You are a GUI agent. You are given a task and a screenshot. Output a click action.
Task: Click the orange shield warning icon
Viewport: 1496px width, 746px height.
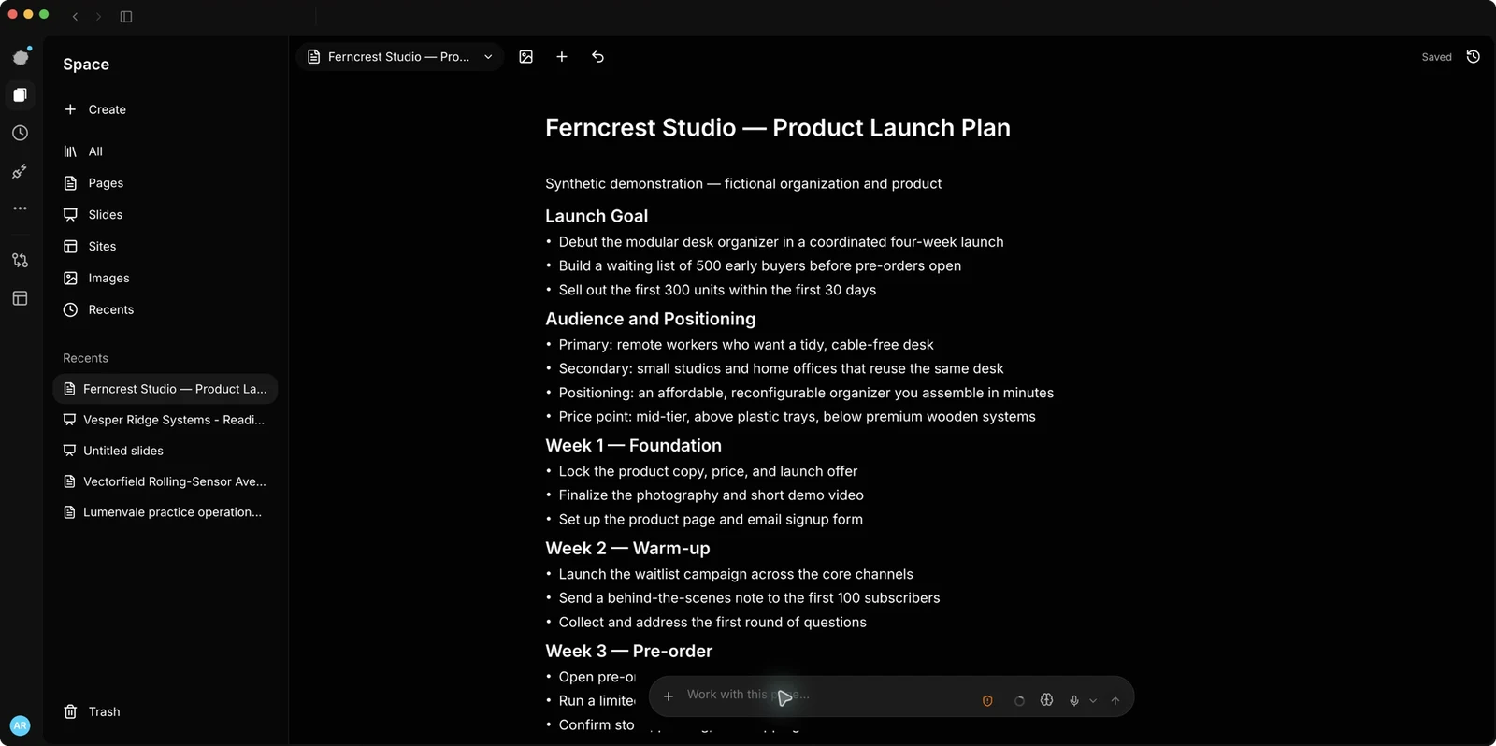tap(987, 700)
